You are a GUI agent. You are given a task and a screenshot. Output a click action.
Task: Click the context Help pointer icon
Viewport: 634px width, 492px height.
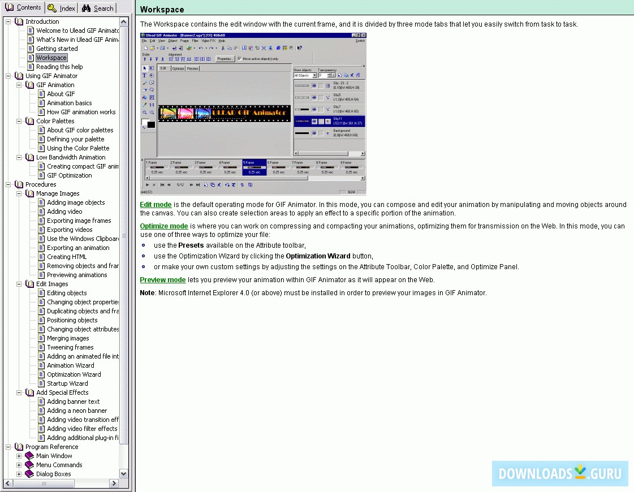coord(299,48)
